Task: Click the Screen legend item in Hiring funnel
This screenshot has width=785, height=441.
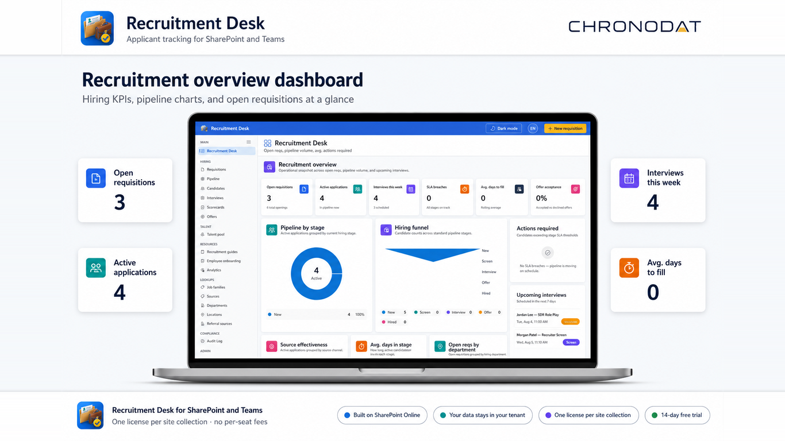Action: 426,312
